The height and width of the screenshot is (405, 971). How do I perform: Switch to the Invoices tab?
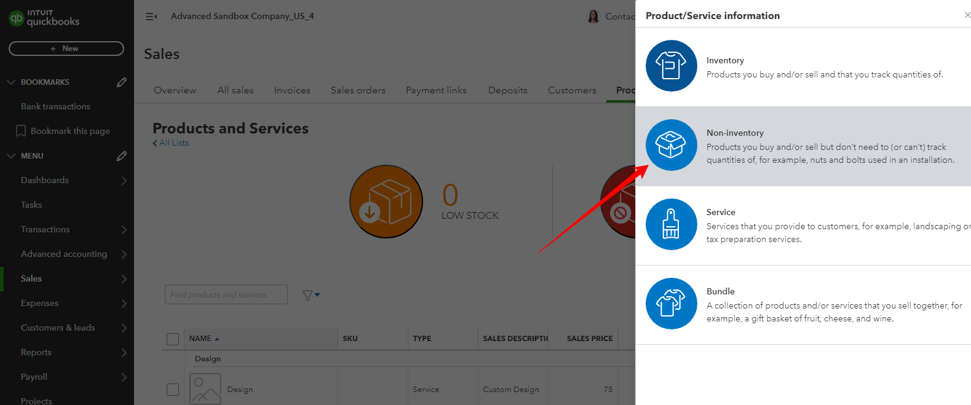[292, 90]
